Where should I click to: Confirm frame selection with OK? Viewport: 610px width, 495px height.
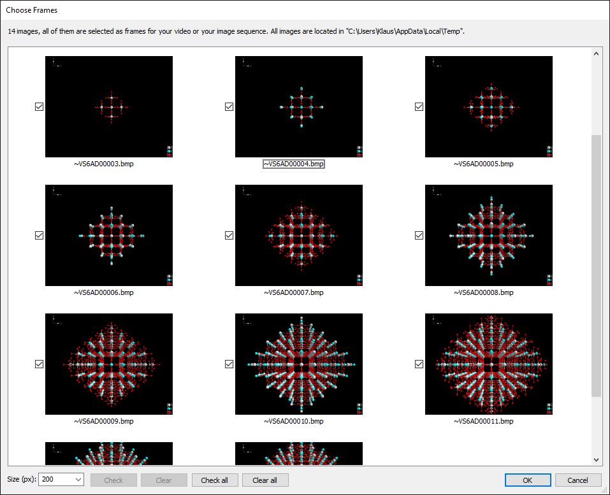528,480
